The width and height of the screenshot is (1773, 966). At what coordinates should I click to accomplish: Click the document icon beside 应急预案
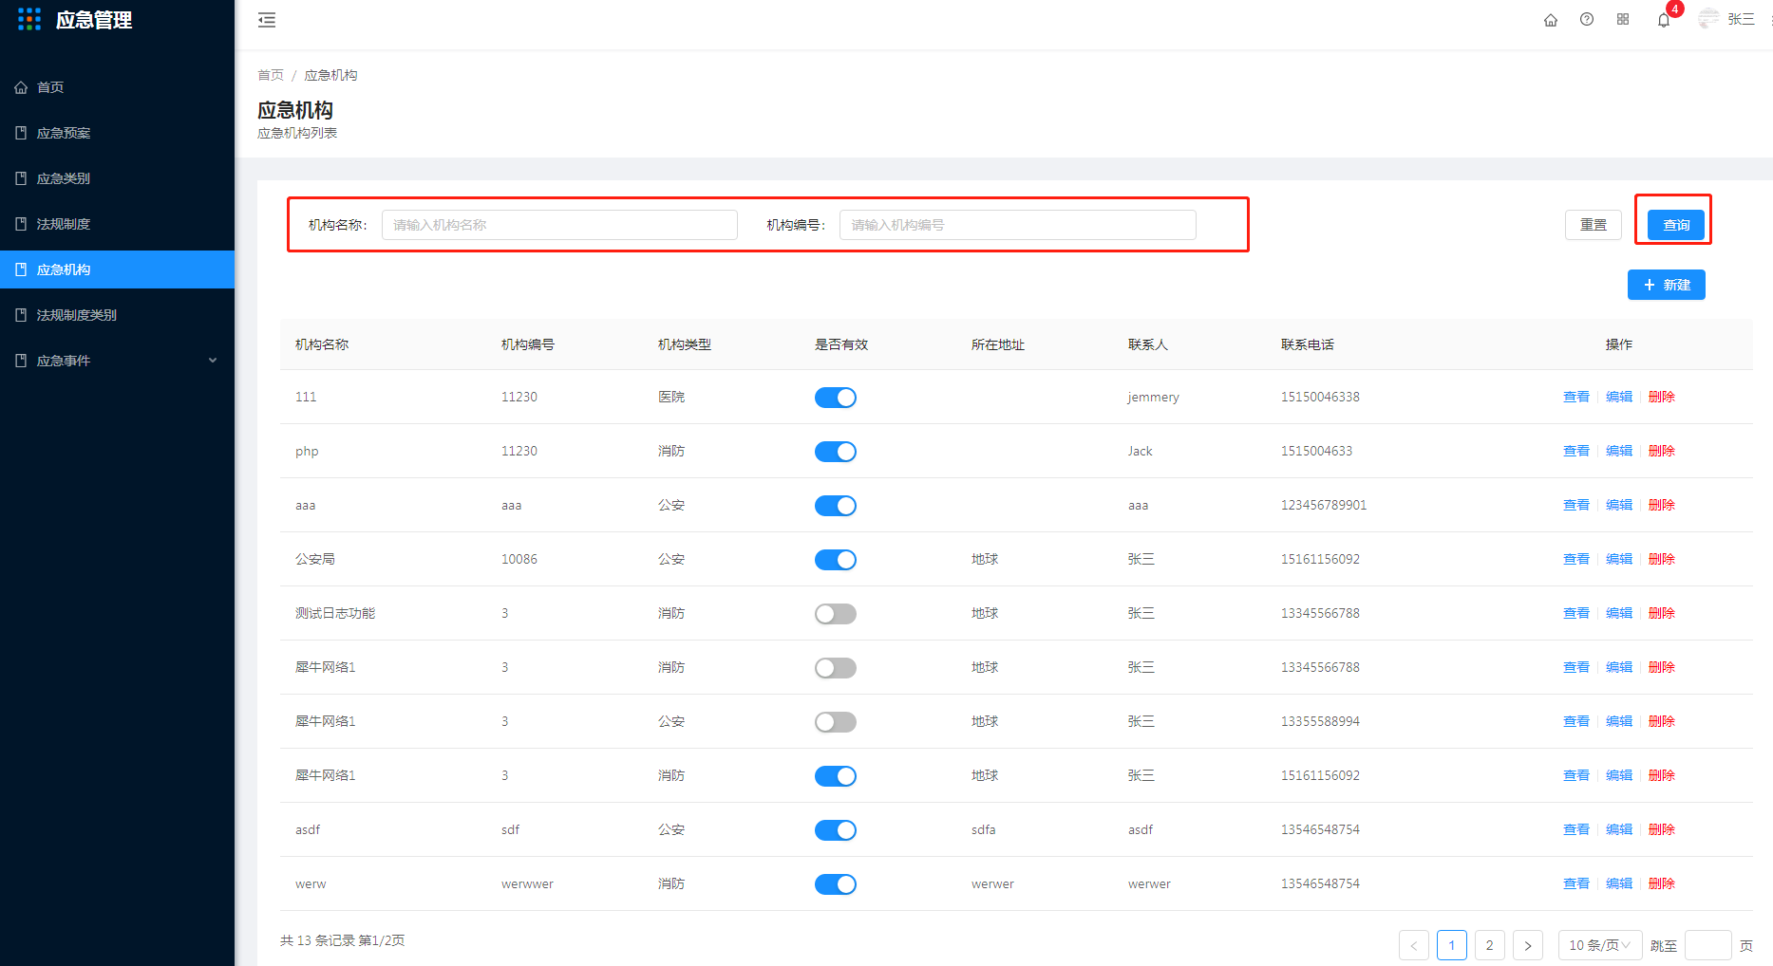click(x=21, y=133)
